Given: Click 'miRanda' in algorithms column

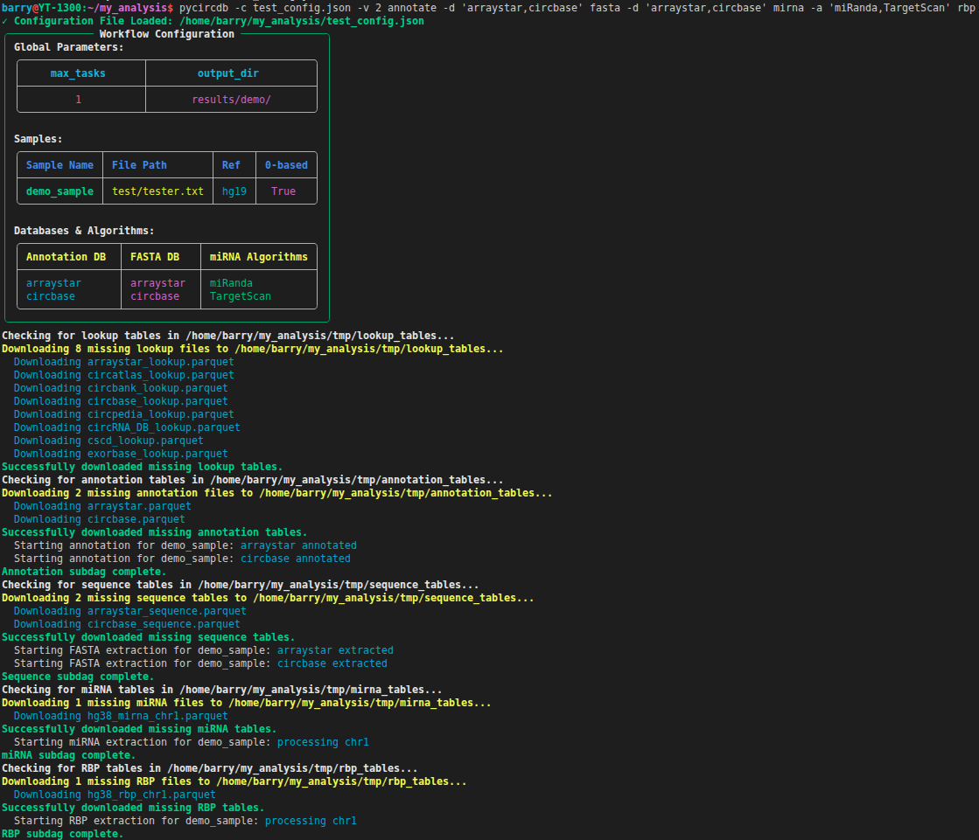Looking at the screenshot, I should 231,283.
